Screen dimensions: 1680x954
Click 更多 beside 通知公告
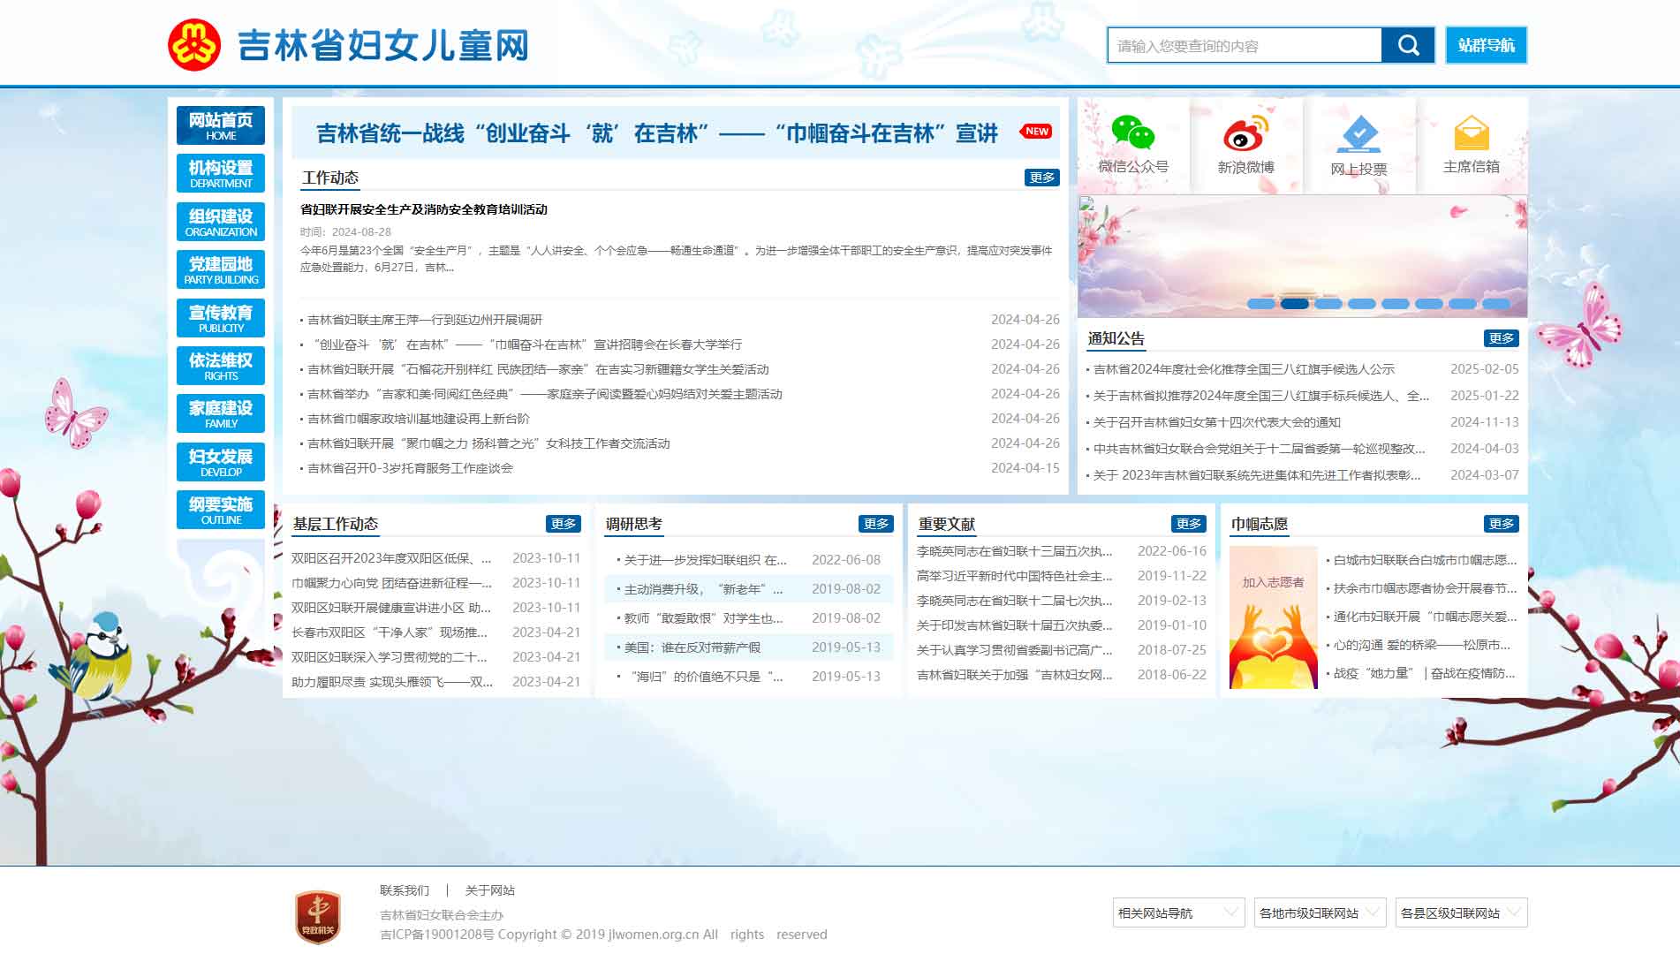tap(1501, 338)
